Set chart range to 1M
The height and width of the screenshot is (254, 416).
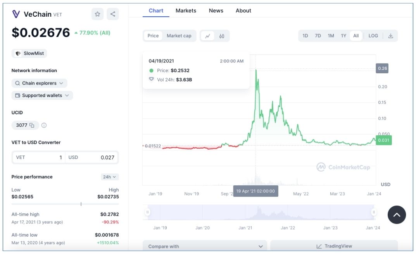tap(331, 36)
